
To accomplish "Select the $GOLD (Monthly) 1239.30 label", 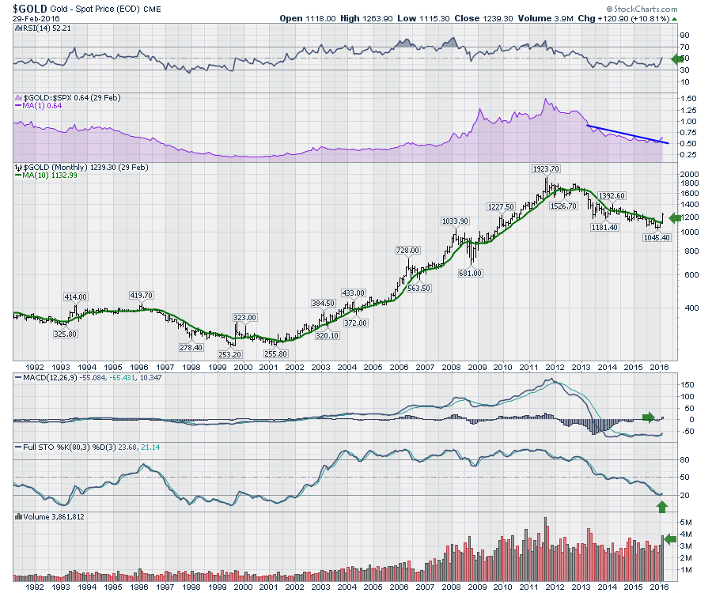I will click(85, 168).
